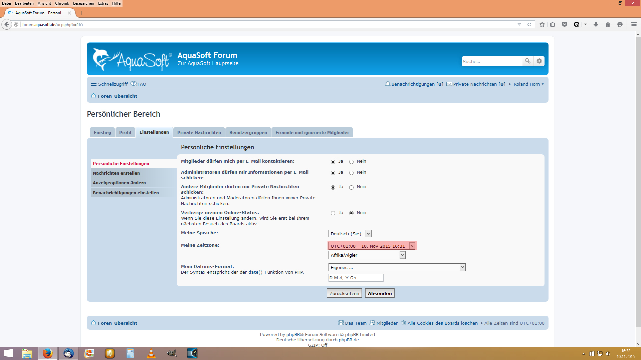The image size is (641, 360).
Task: Click the Absenden button
Action: coord(380,293)
